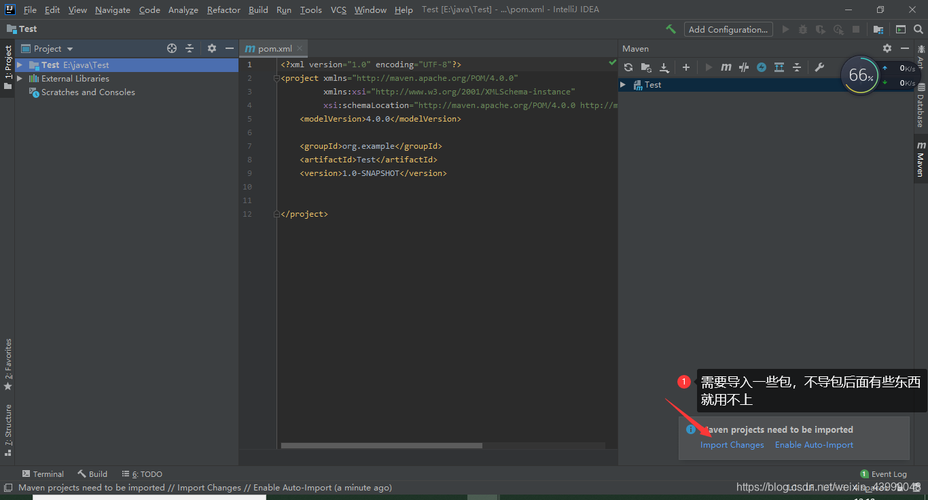The height and width of the screenshot is (500, 928).
Task: Open TODO tool window
Action: click(142, 474)
